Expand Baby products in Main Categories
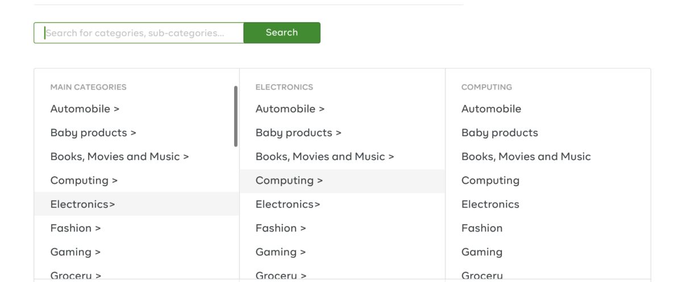 93,133
